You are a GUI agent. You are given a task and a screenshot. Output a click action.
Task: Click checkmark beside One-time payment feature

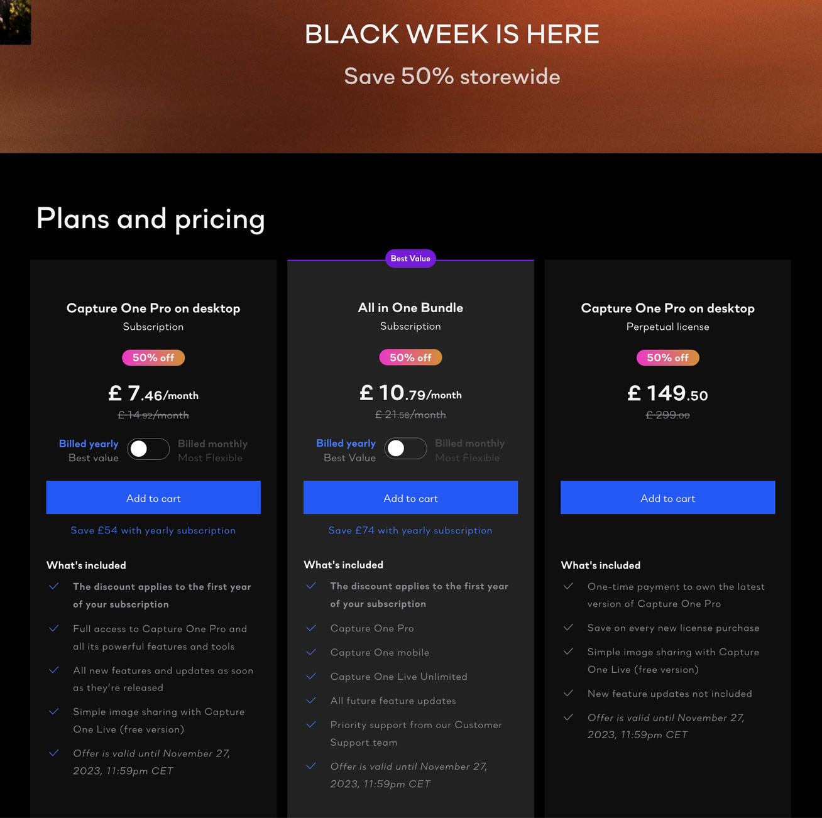point(568,586)
